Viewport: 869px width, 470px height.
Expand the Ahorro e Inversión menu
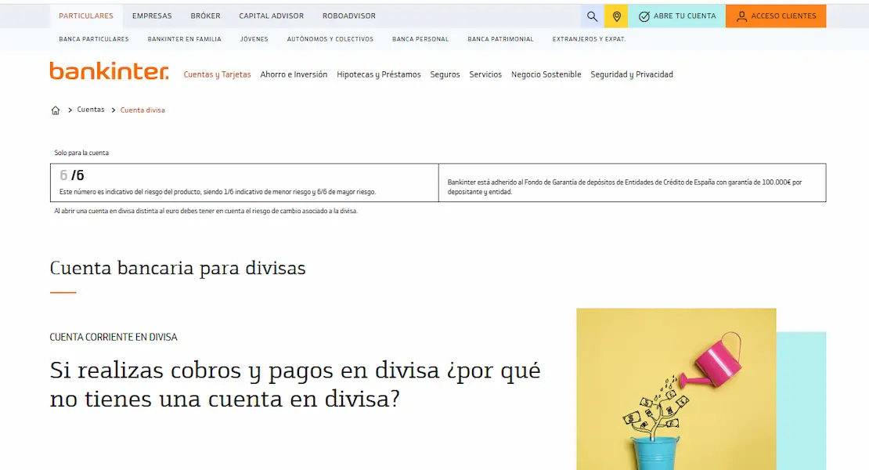point(294,74)
